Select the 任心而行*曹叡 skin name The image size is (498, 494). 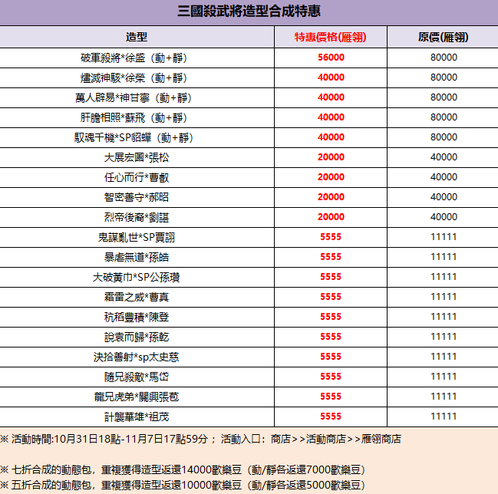pyautogui.click(x=137, y=177)
